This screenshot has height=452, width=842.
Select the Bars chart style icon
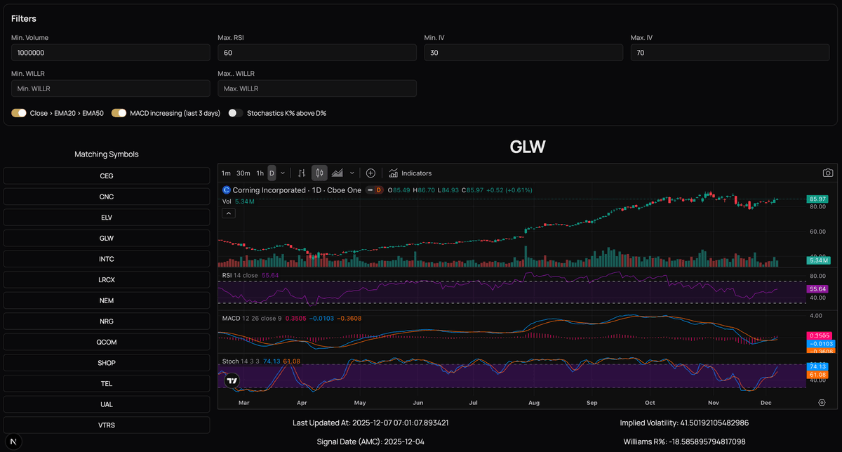[x=302, y=173]
